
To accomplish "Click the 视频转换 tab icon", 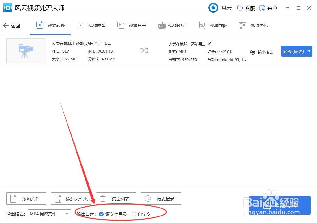I will pyautogui.click(x=40, y=25).
